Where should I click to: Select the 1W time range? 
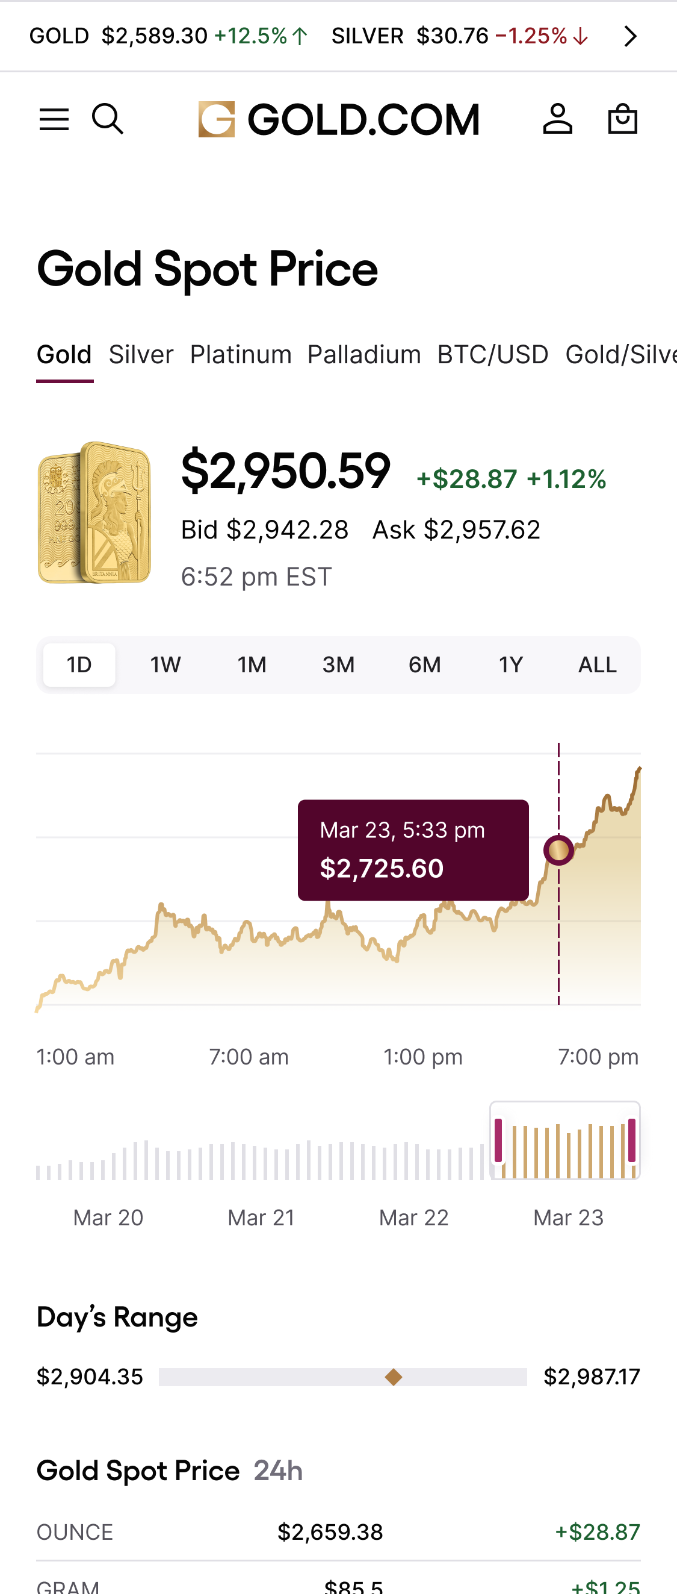coord(165,664)
